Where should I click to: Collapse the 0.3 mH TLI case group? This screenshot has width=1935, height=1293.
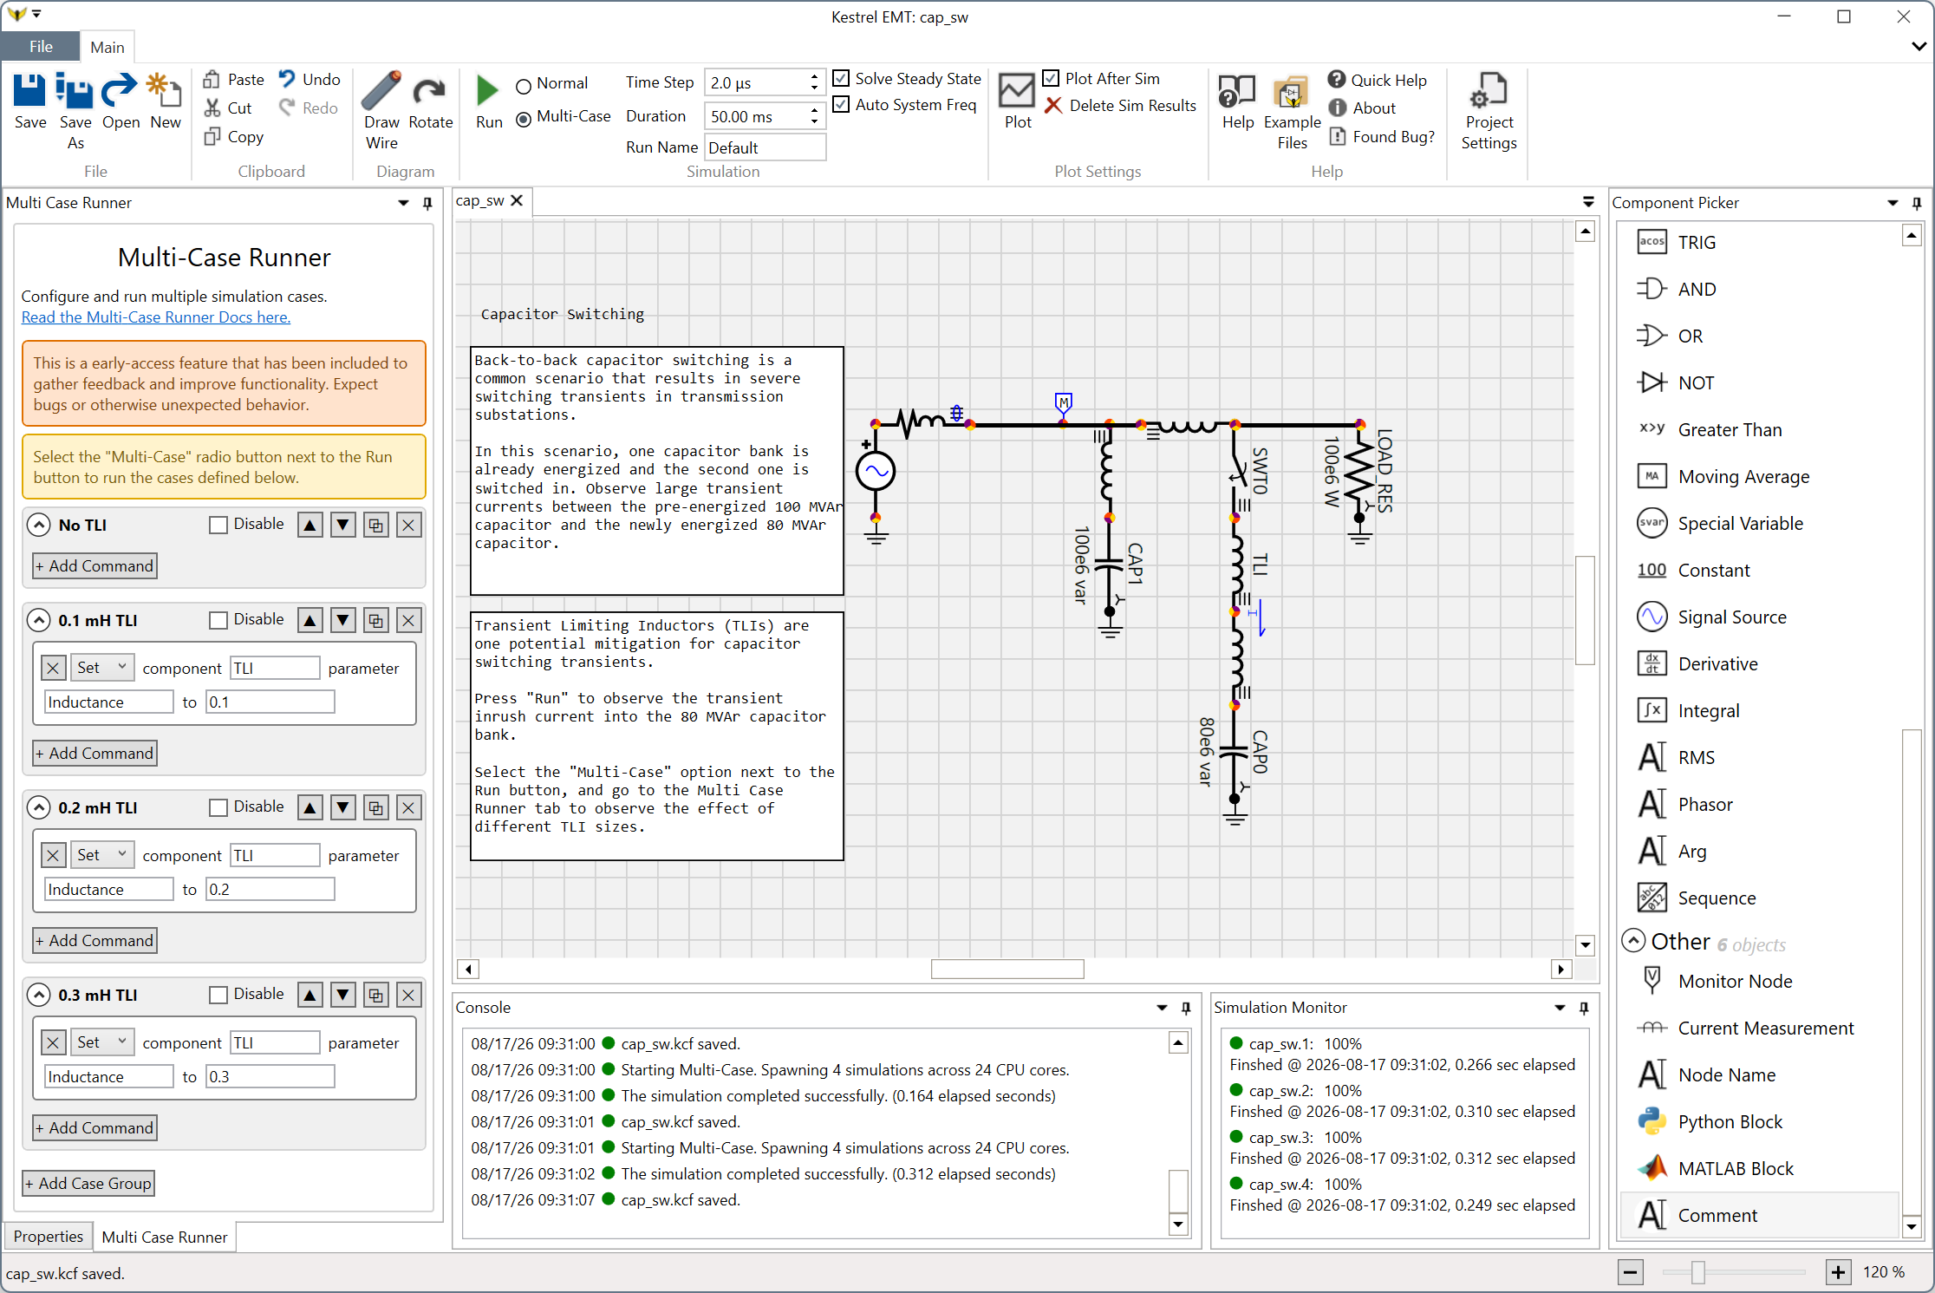(39, 995)
